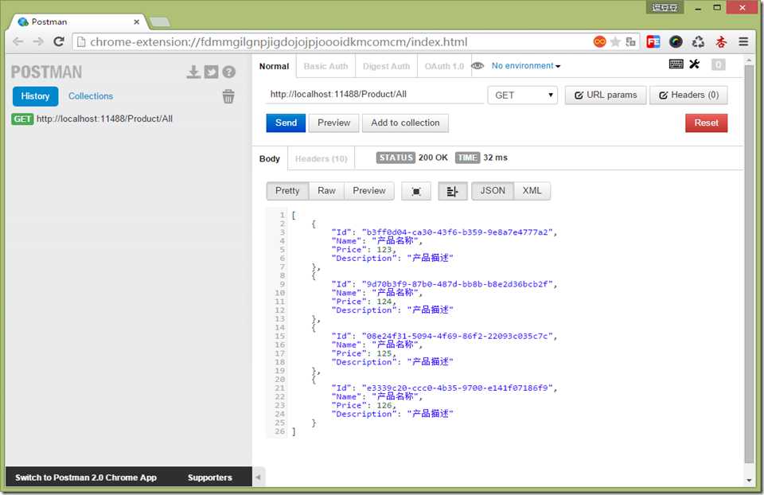Click the browser forward arrow
764x495 pixels.
pyautogui.click(x=38, y=41)
